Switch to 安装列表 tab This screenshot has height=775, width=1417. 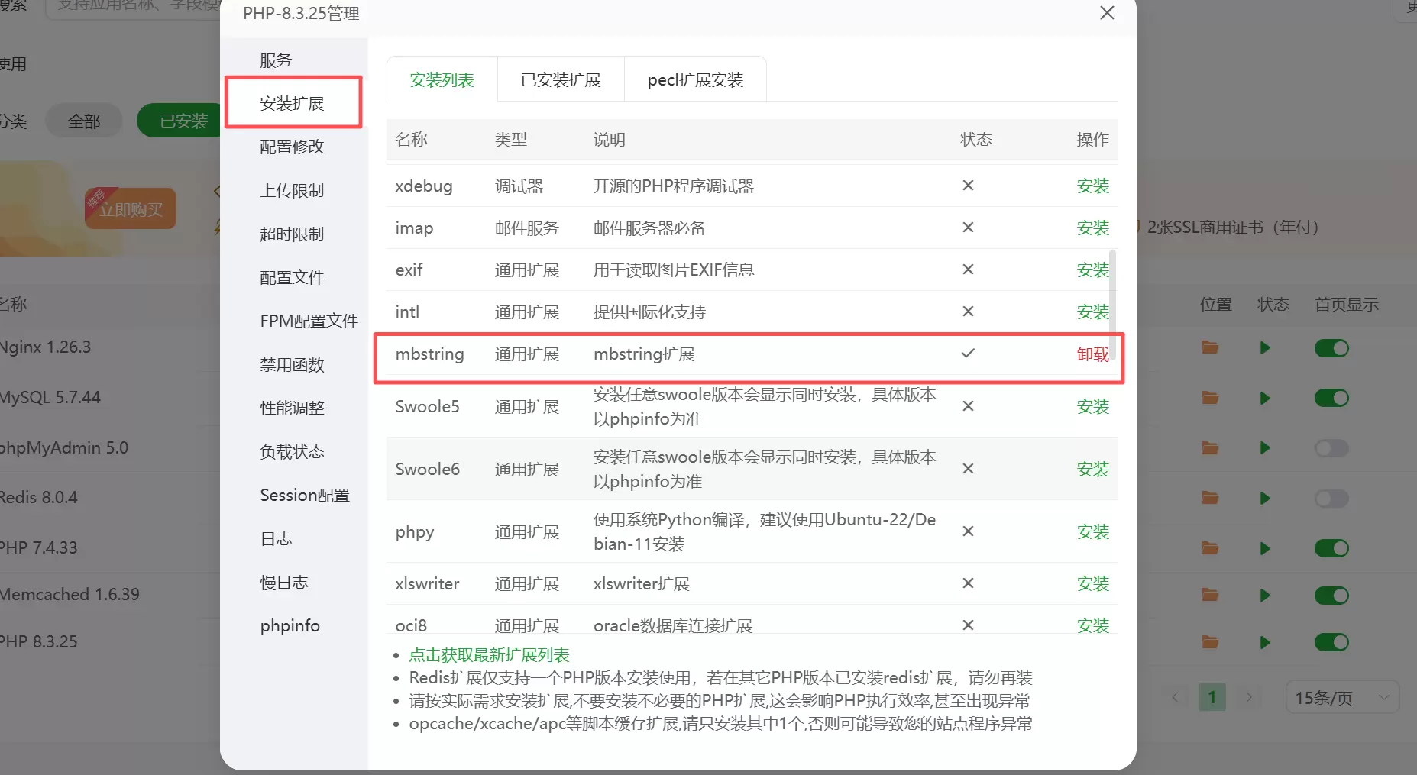442,79
